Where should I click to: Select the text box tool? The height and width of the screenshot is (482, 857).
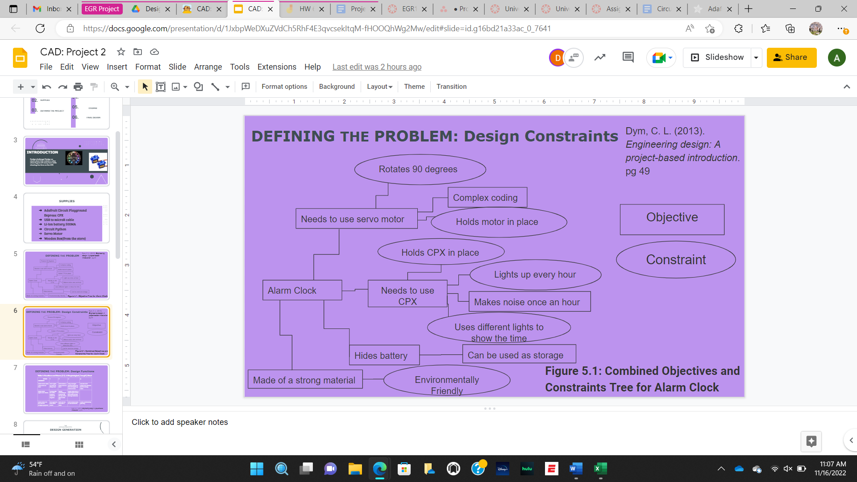coord(161,87)
